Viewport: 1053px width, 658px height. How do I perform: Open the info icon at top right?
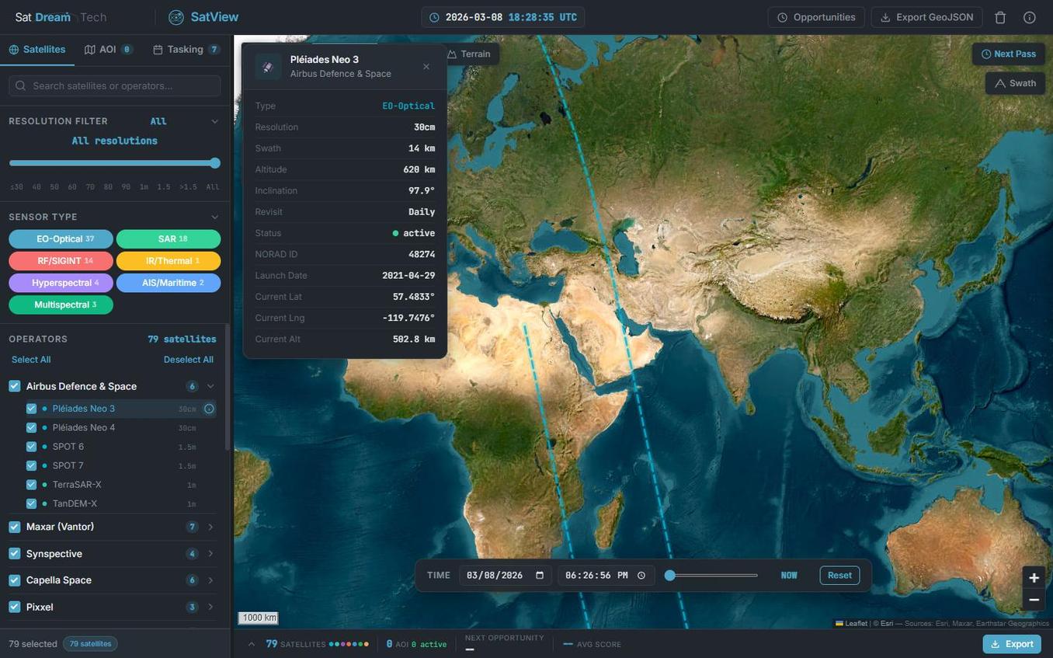coord(1030,16)
